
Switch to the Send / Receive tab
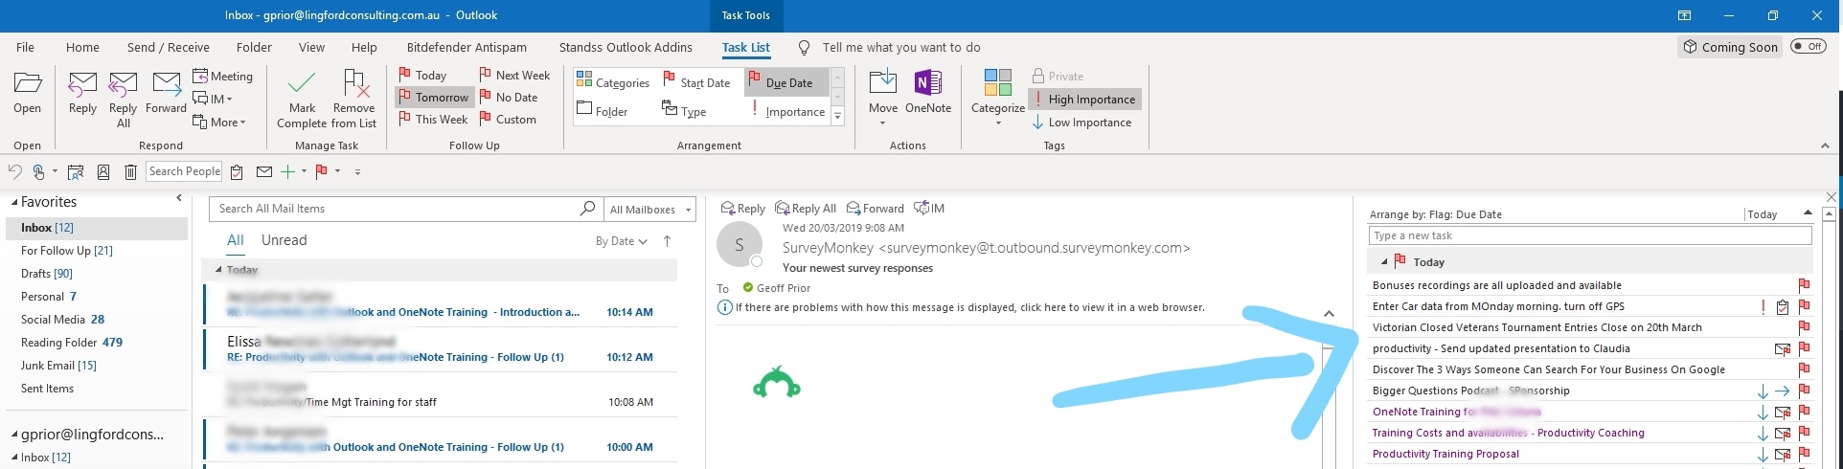coord(169,47)
